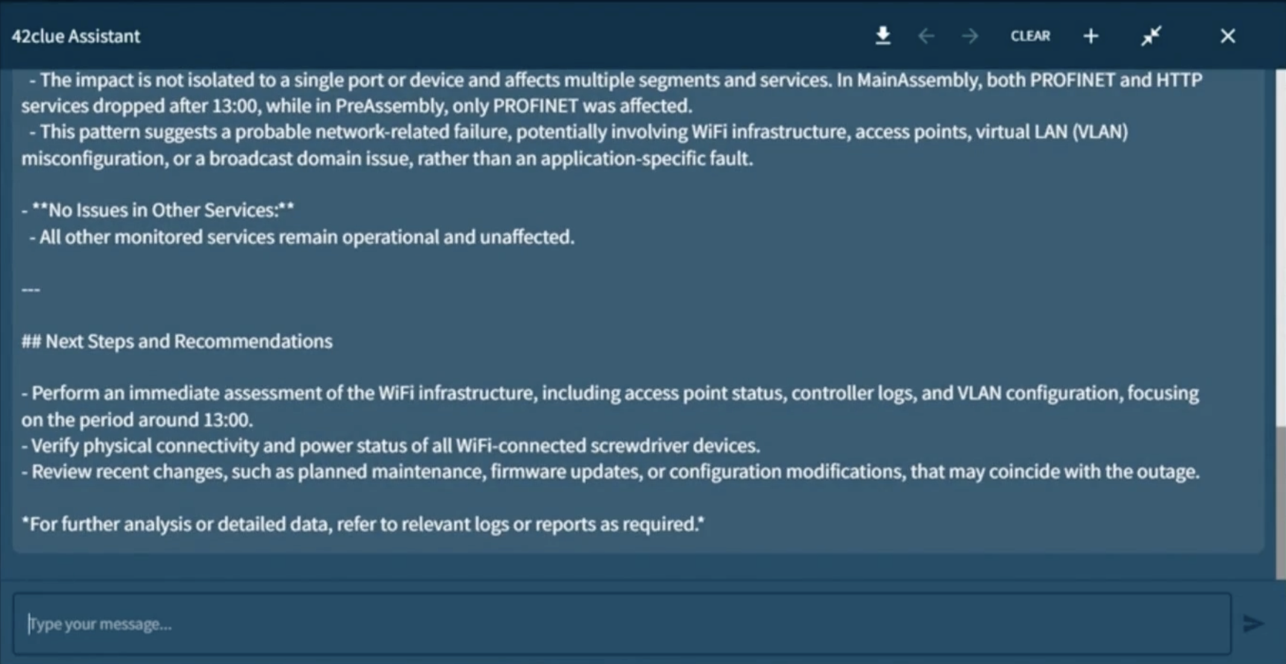
Task: Click the 'For further analysis or detailed data' footnote
Action: (x=363, y=524)
